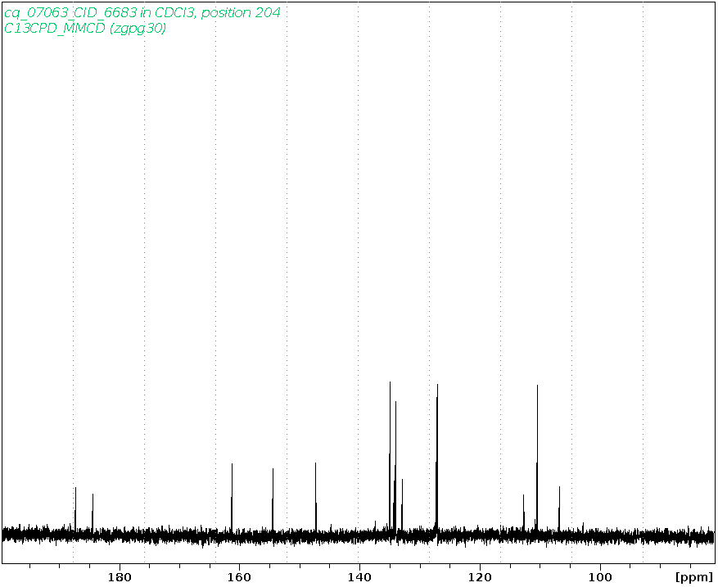Select the 'C13CPD_MMCD (zgpg30)' experiment label
The image size is (718, 587).
tap(85, 29)
